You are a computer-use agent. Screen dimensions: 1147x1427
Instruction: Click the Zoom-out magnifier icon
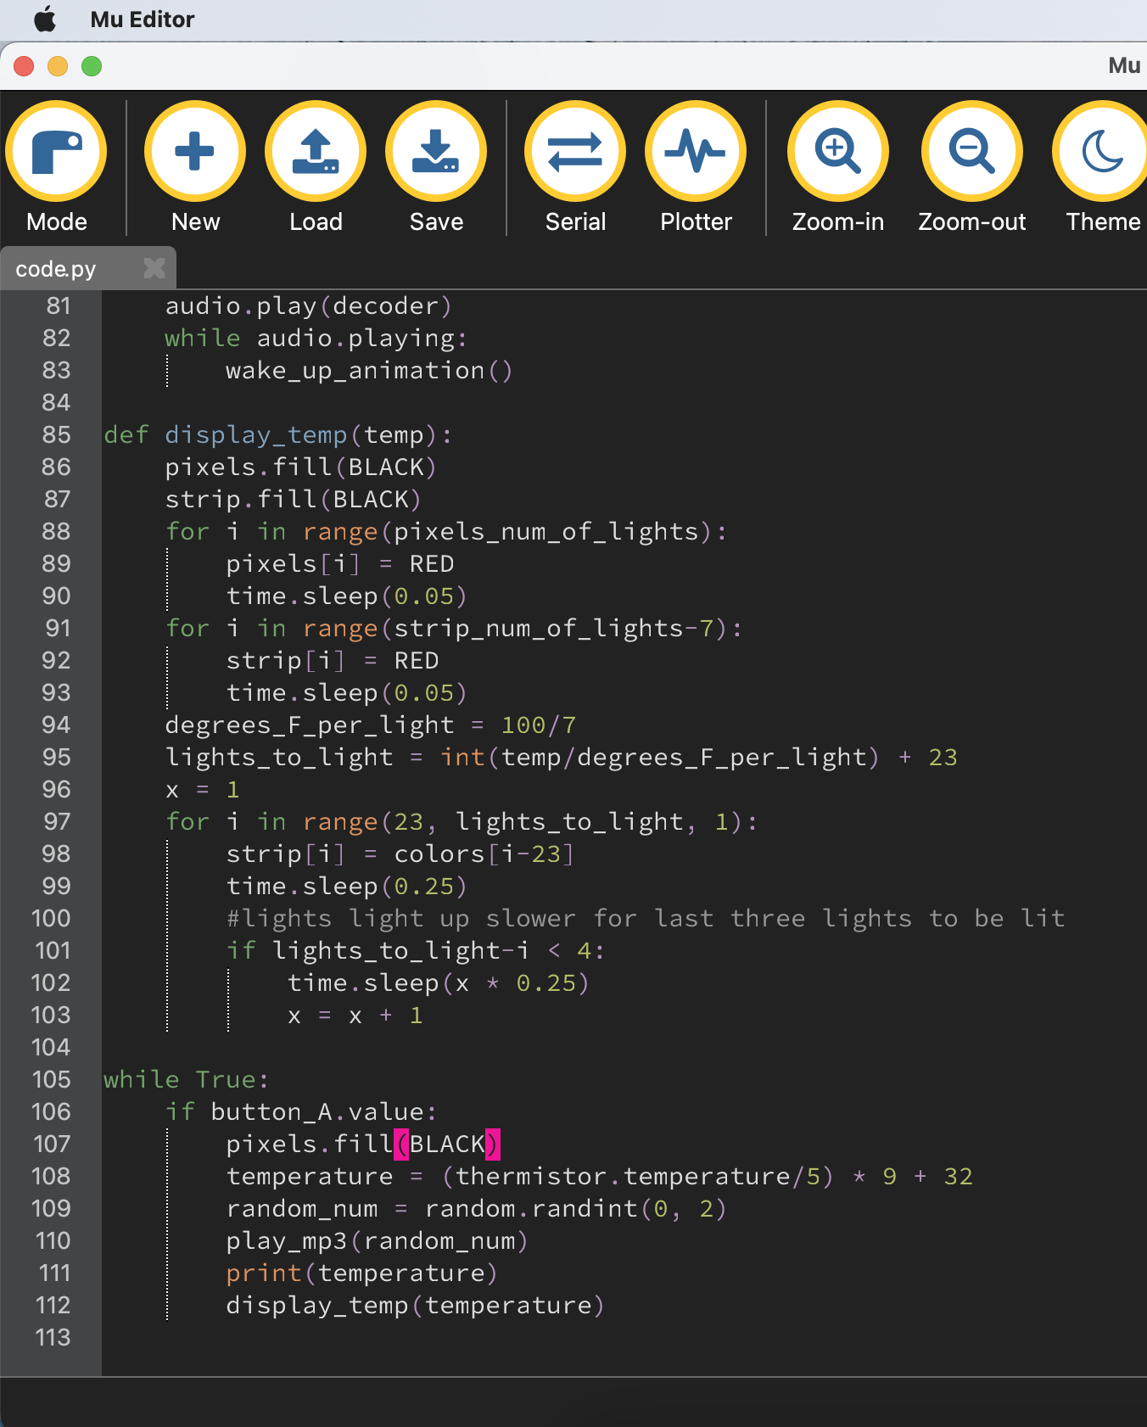[x=972, y=152]
